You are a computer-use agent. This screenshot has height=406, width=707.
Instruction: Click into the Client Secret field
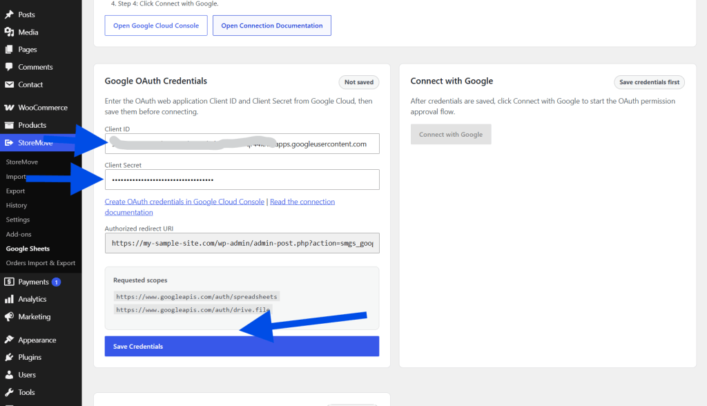[x=242, y=180]
